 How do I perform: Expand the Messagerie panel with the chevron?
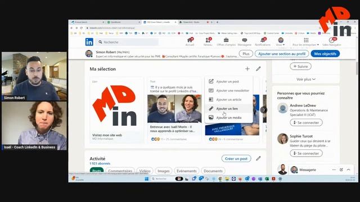349,169
